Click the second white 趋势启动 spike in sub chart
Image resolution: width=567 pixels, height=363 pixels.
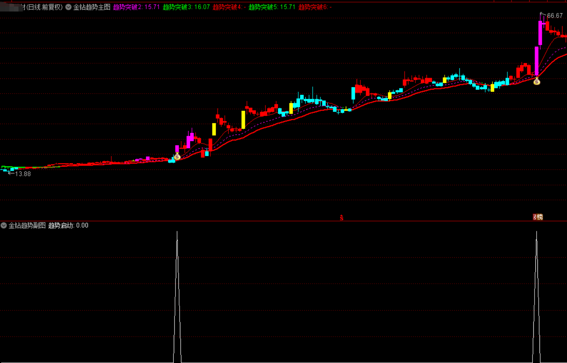[536, 297]
